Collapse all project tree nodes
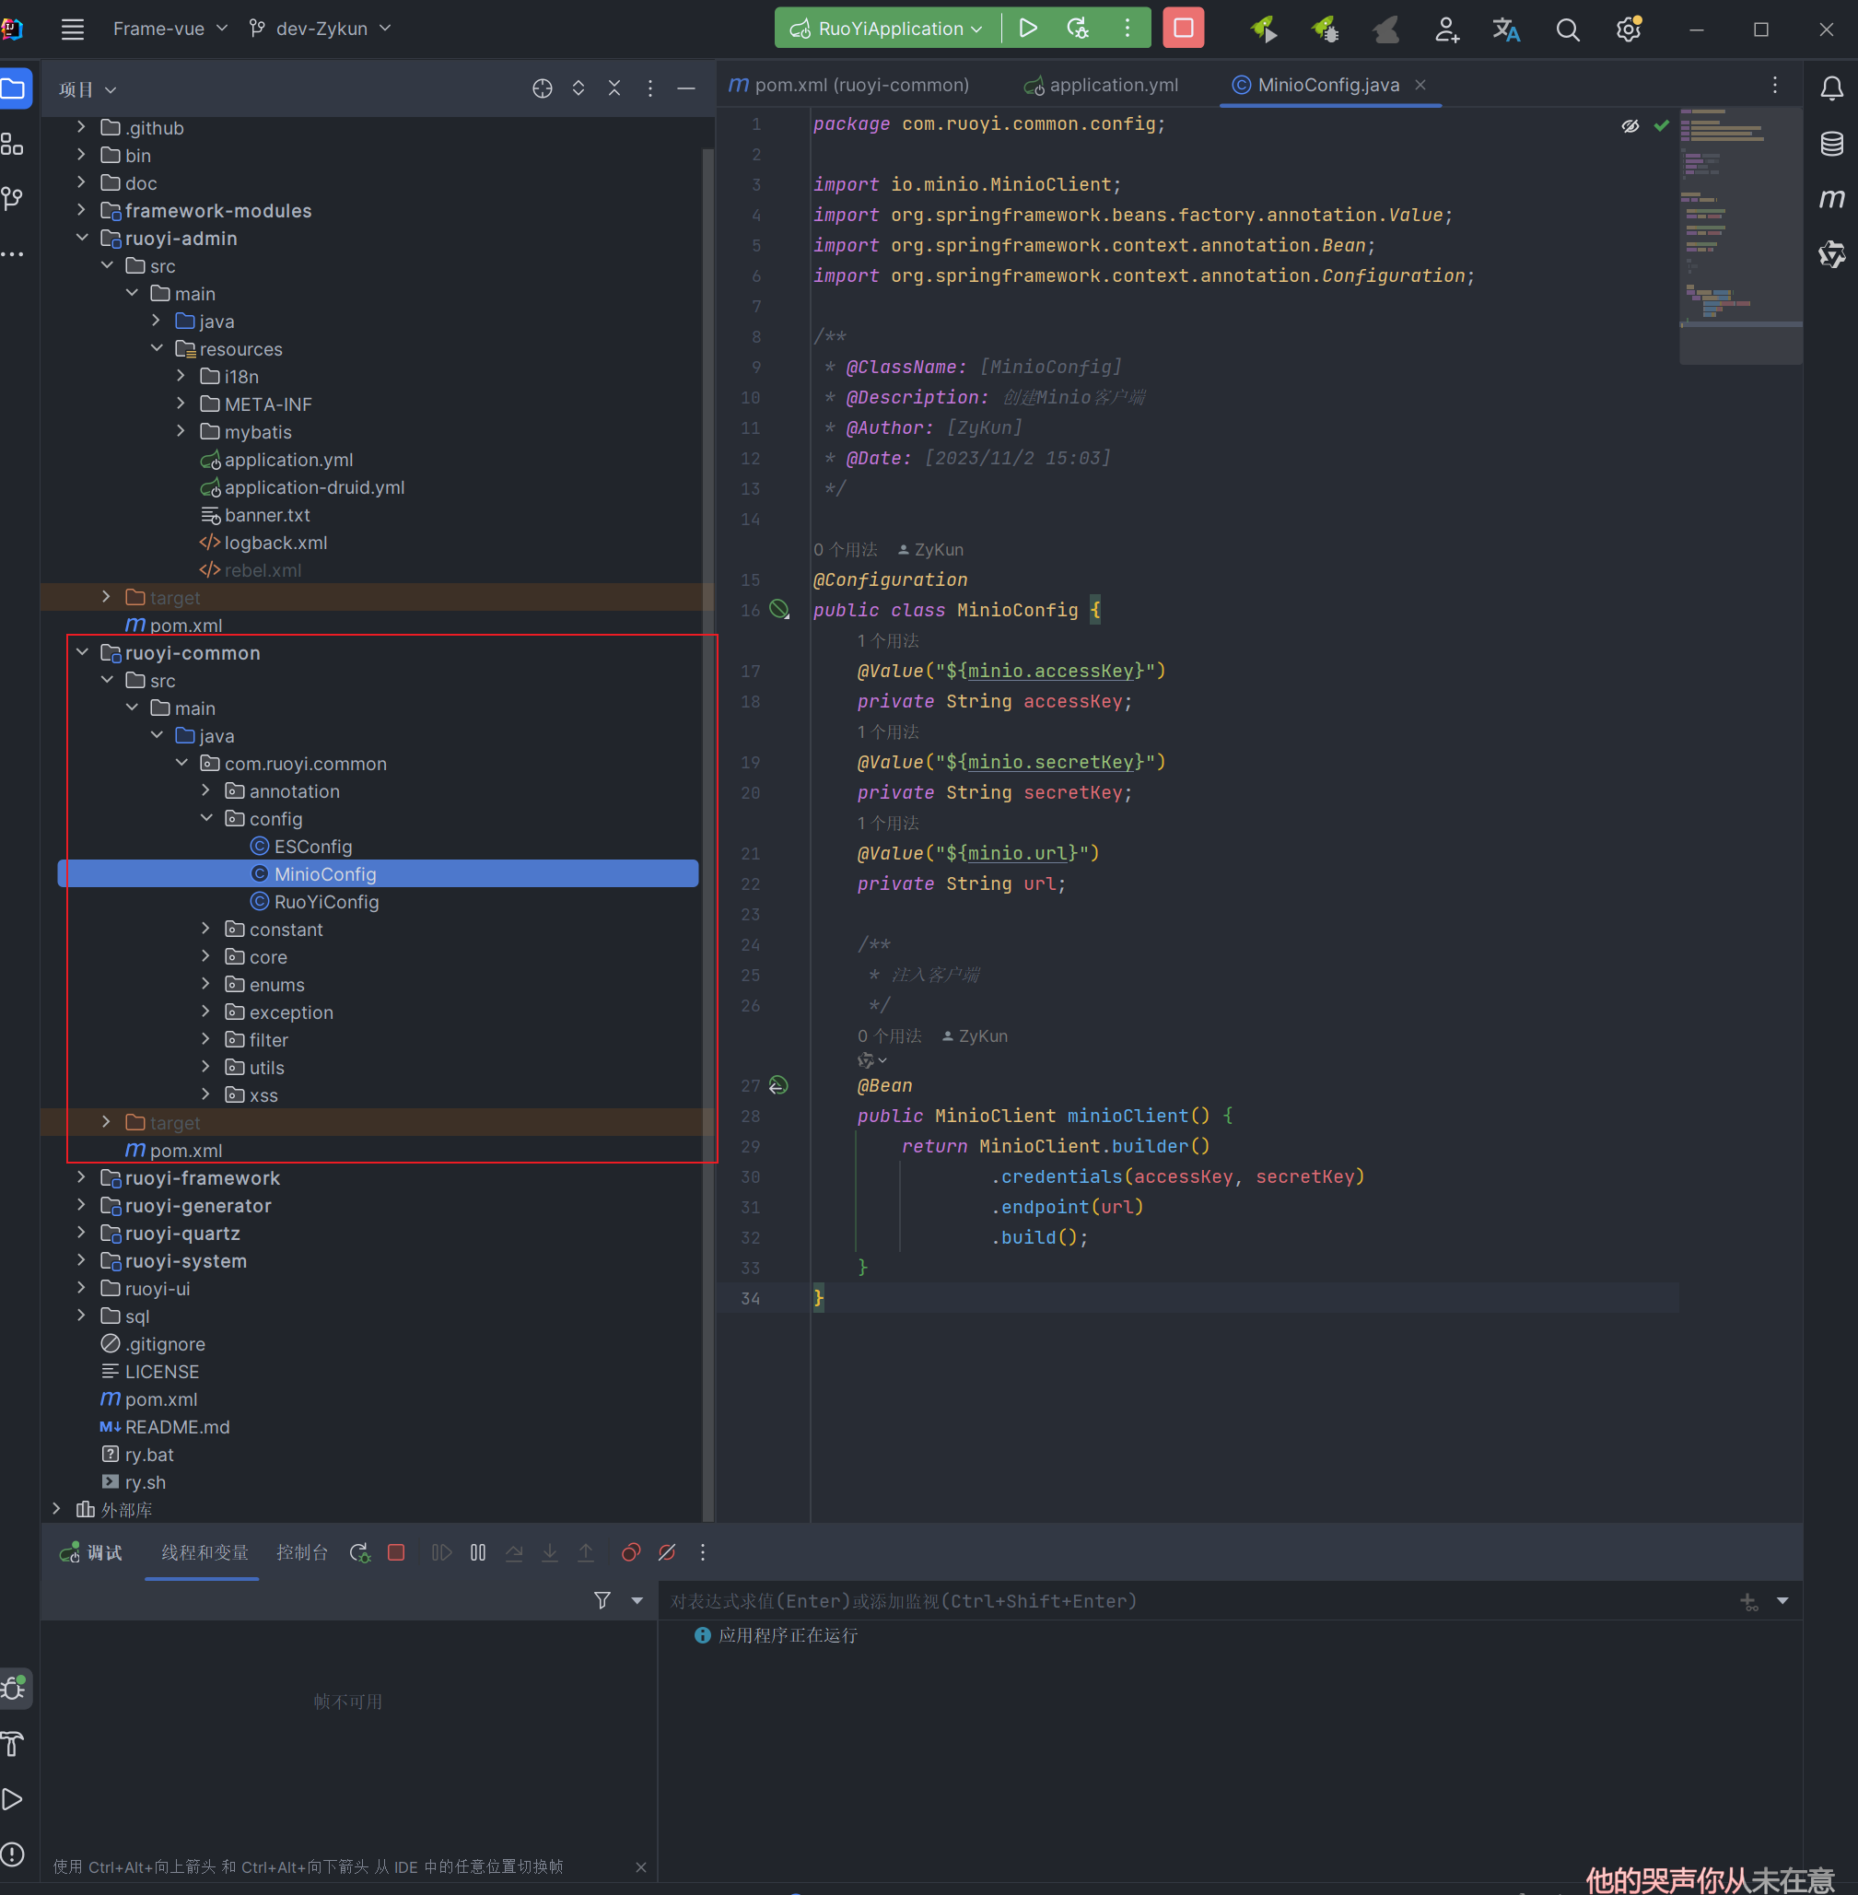The image size is (1858, 1895). tap(614, 88)
